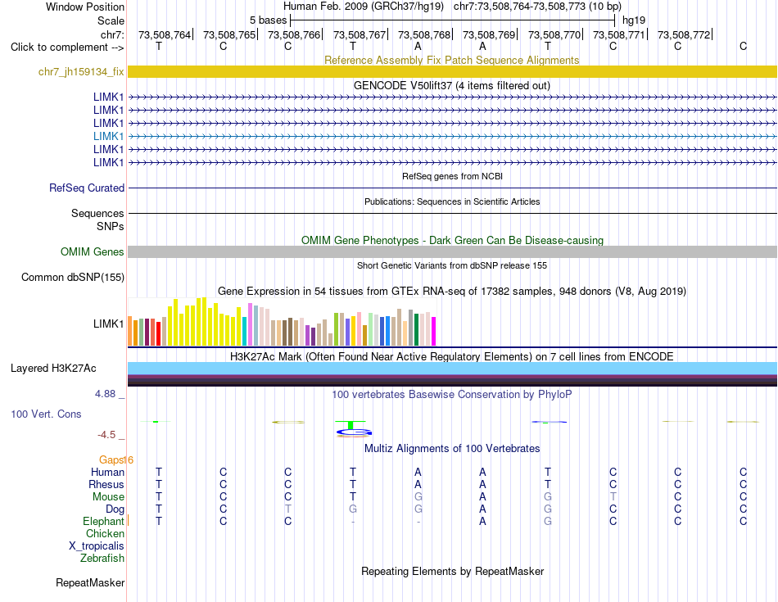Screen dimensions: 778x602
Task: Click the OMIM Genes gray bar
Action: click(x=452, y=251)
